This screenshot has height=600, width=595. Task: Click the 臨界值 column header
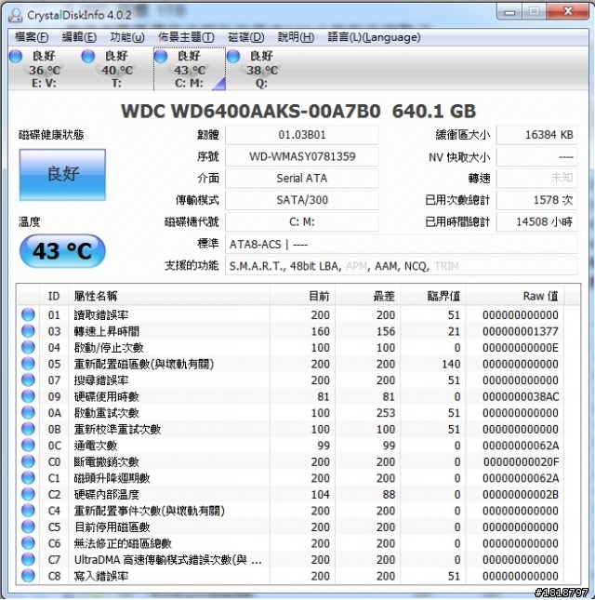[433, 296]
